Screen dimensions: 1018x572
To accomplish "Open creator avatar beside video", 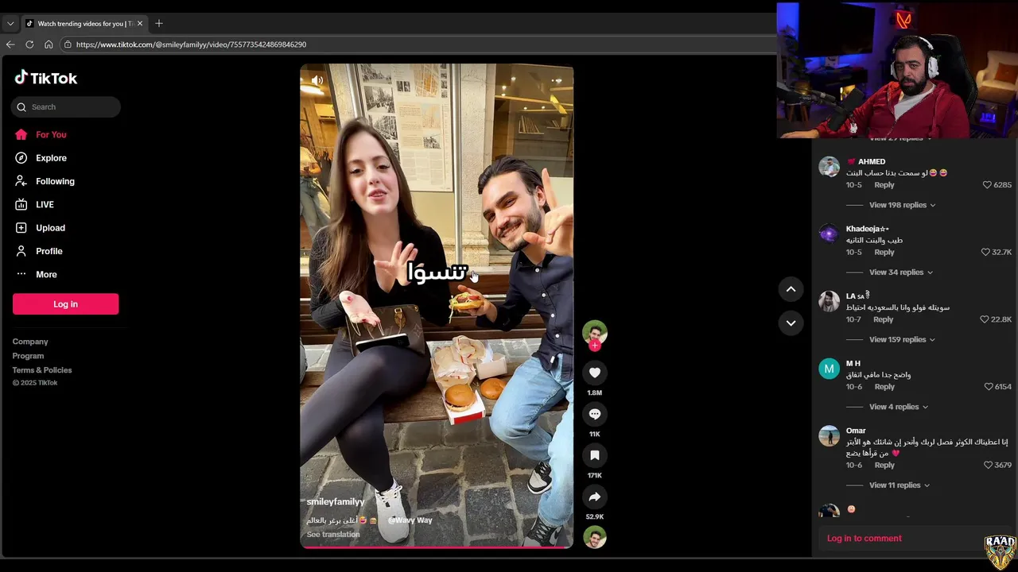I will [595, 332].
